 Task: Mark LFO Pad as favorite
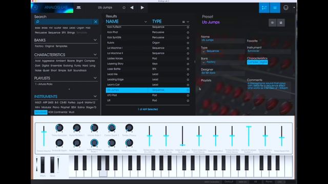coord(188,96)
